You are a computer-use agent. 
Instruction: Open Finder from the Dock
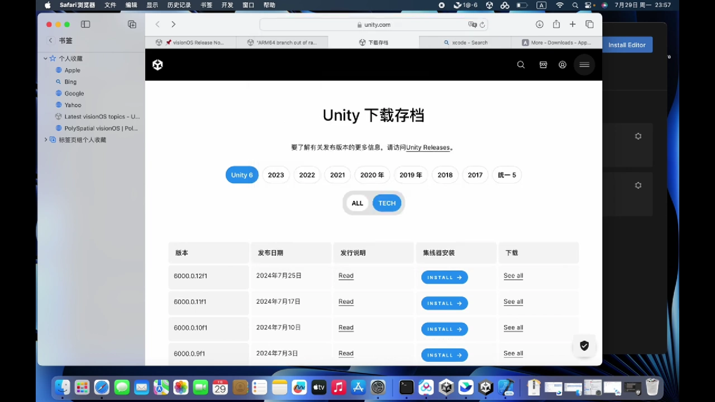(x=63, y=387)
